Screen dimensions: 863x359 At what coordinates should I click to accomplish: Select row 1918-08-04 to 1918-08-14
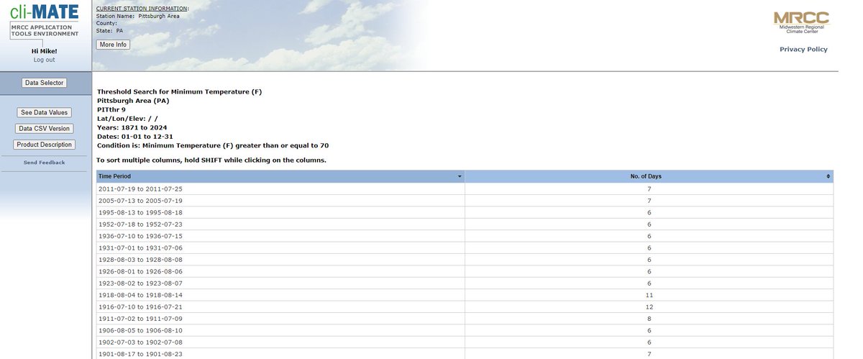tap(465, 295)
